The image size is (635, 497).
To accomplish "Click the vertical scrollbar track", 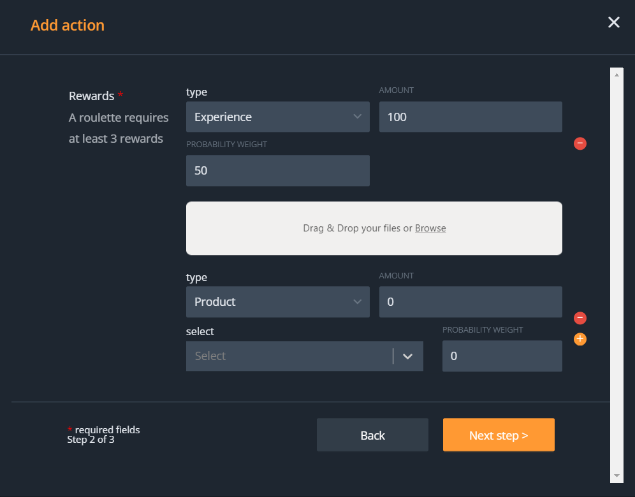I will (617, 274).
